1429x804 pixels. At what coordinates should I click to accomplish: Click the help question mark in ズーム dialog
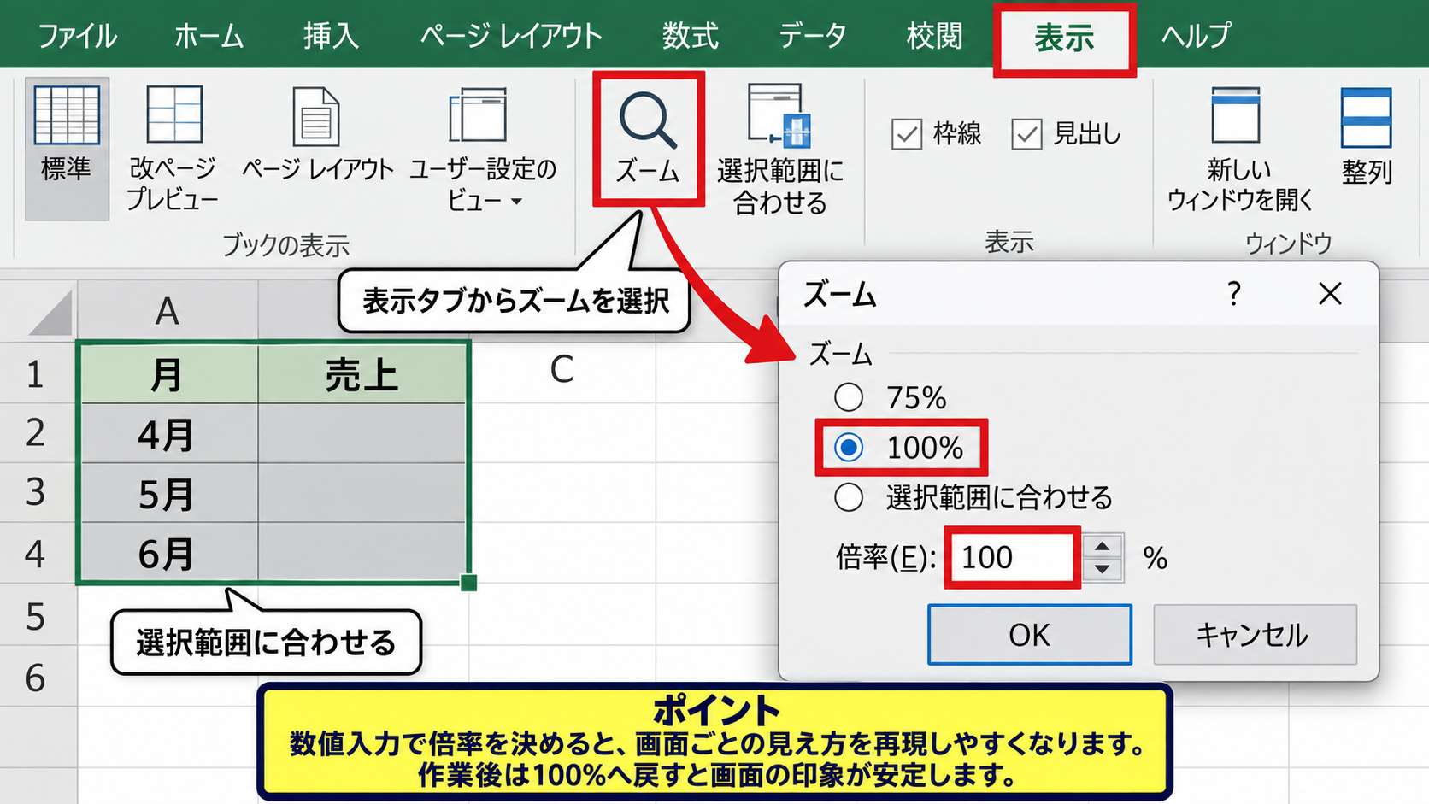tap(1233, 294)
